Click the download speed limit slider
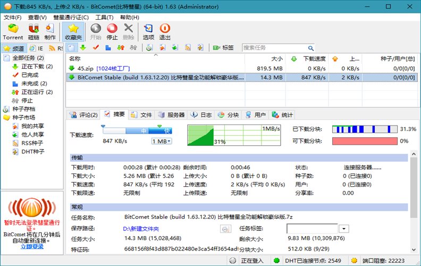Image resolution: width=421 pixels, height=266 pixels. pos(137,130)
